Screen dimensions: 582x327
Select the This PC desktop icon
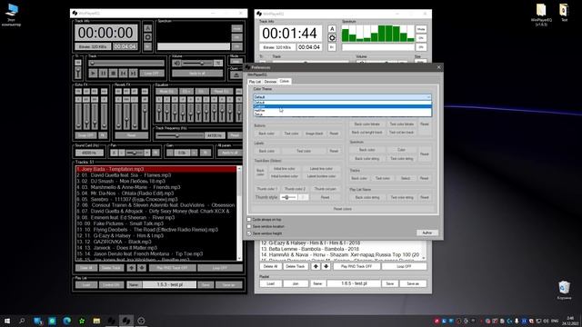tap(12, 15)
